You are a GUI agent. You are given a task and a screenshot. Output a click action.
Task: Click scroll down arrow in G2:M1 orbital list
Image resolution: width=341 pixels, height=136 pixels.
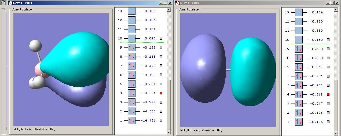click(x=169, y=132)
